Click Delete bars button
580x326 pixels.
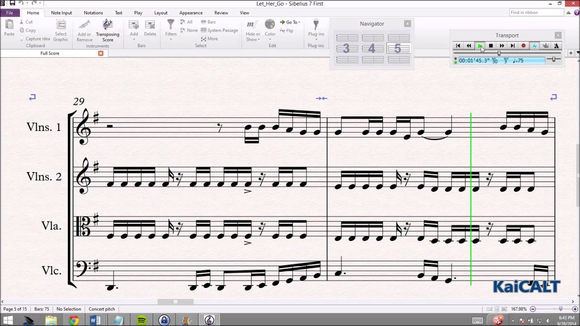(150, 28)
